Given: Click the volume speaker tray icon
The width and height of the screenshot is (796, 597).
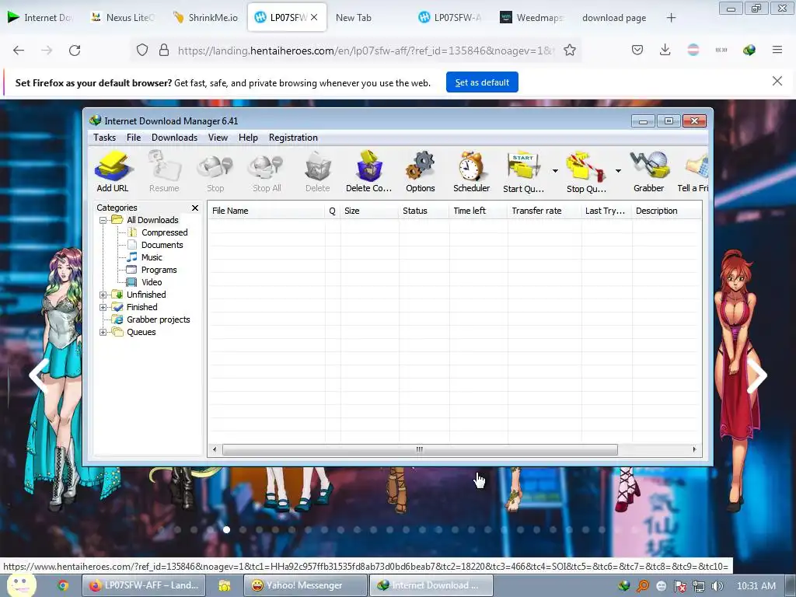Looking at the screenshot, I should coord(717,586).
